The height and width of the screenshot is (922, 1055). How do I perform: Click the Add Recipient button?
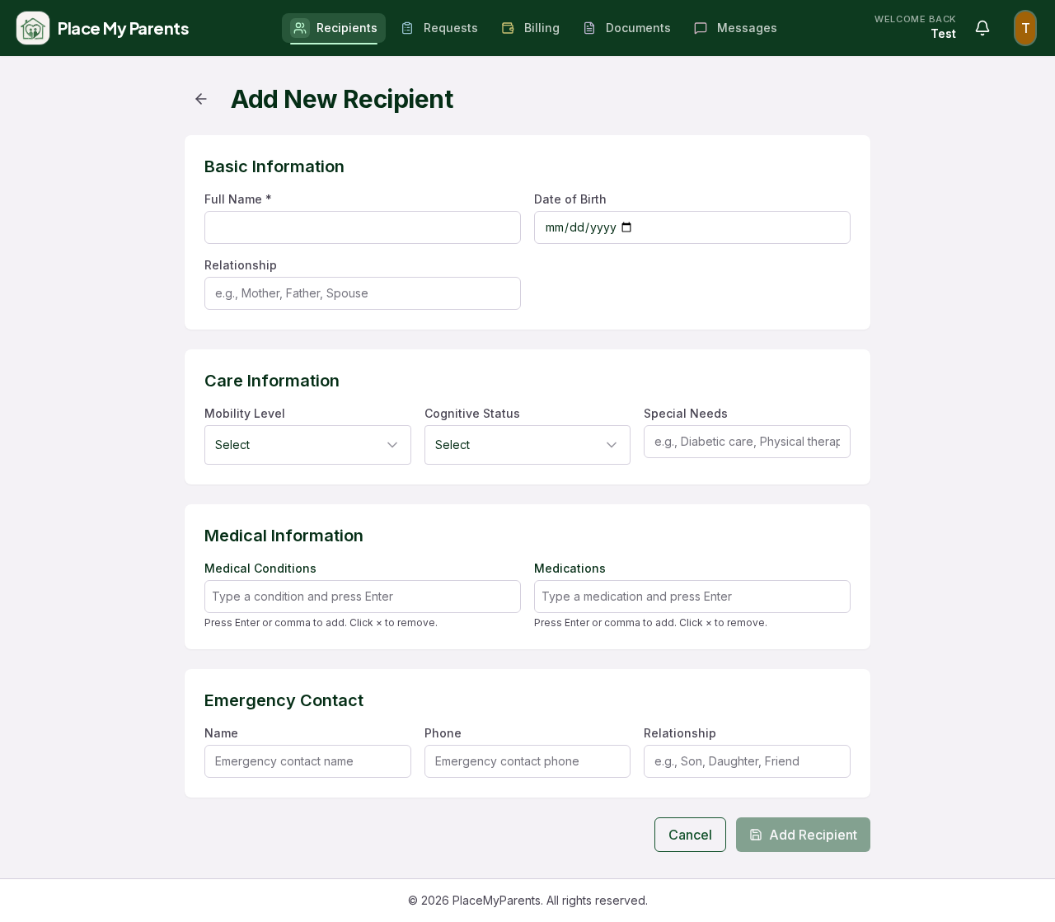pyautogui.click(x=803, y=835)
